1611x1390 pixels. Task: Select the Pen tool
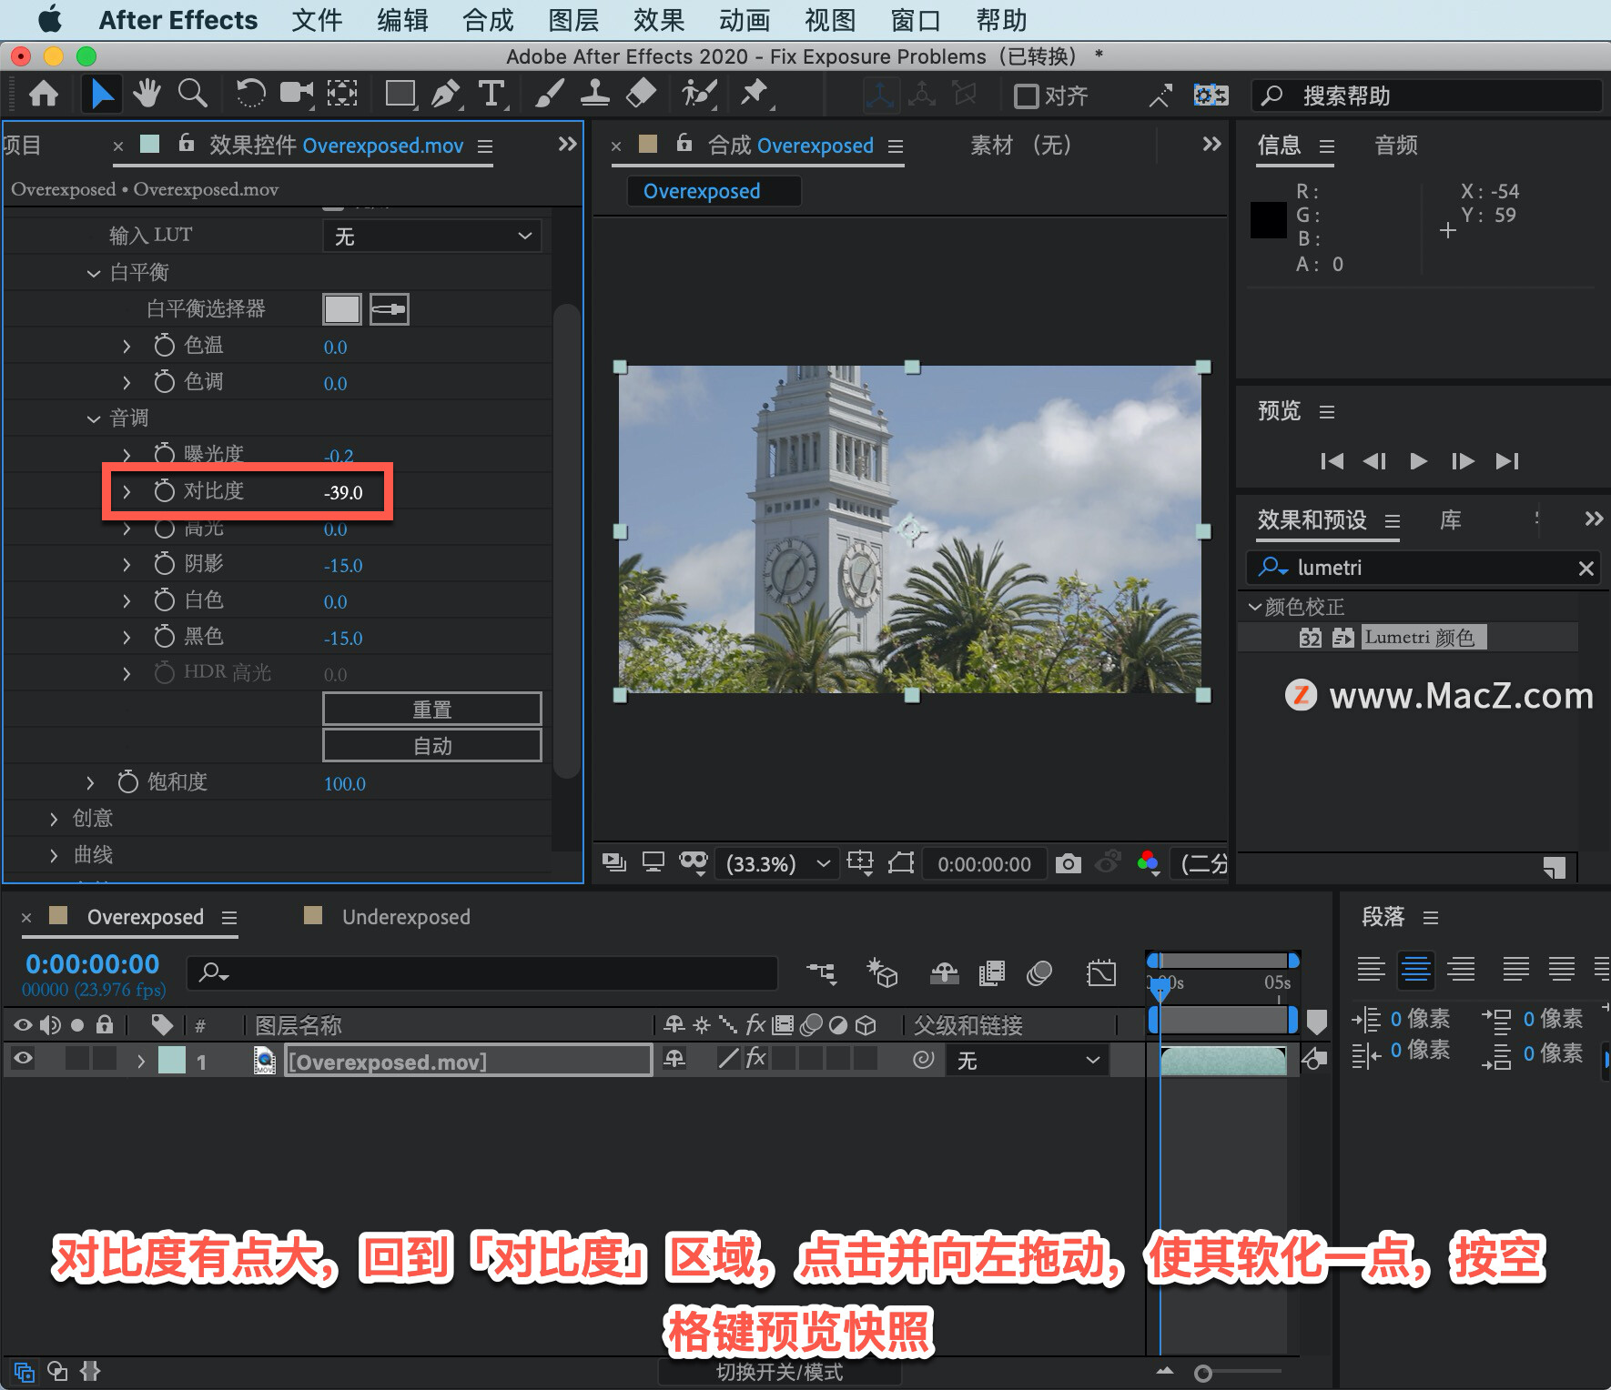(445, 95)
